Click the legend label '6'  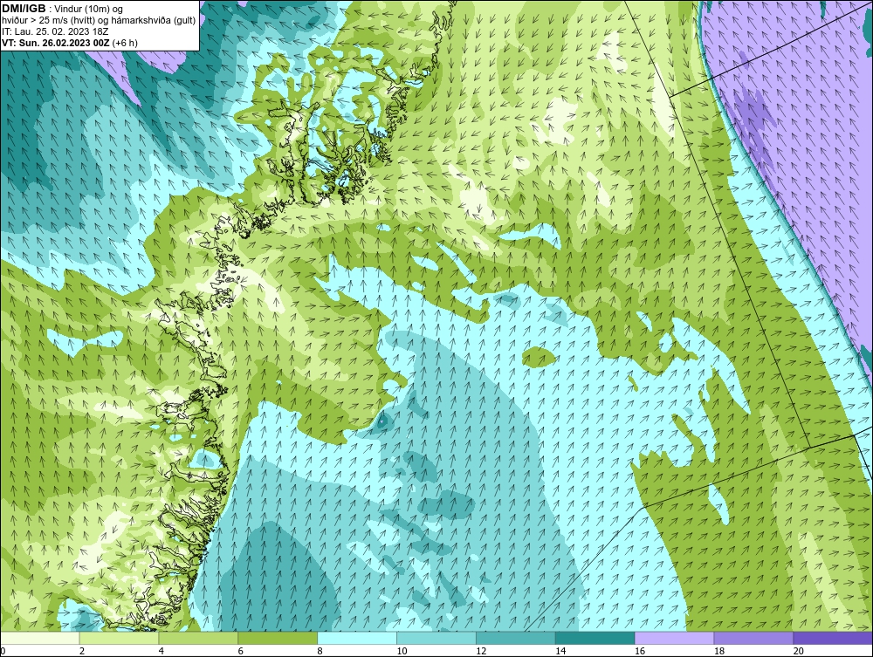pyautogui.click(x=241, y=652)
